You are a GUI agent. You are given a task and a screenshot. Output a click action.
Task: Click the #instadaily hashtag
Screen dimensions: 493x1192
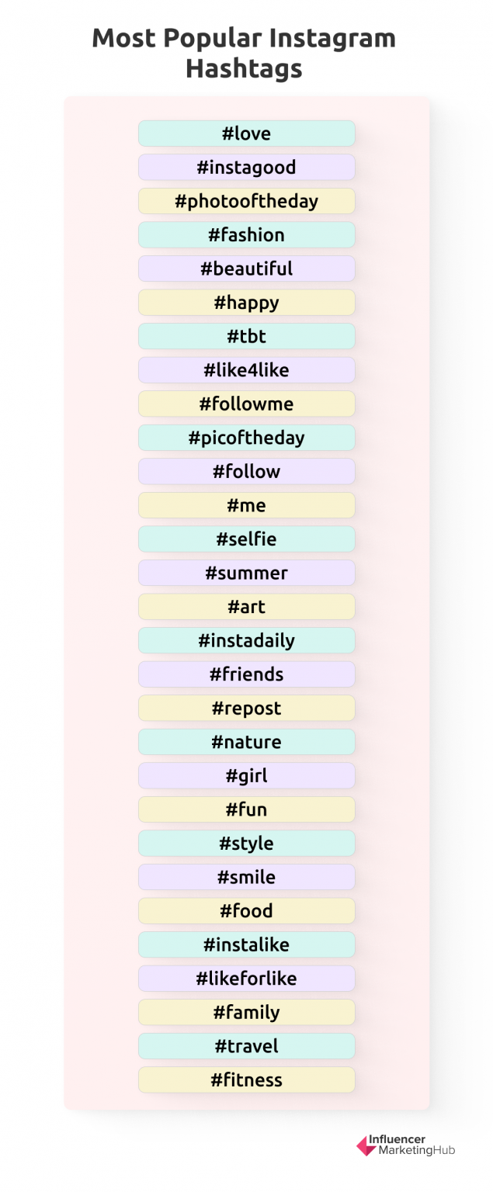click(x=246, y=640)
